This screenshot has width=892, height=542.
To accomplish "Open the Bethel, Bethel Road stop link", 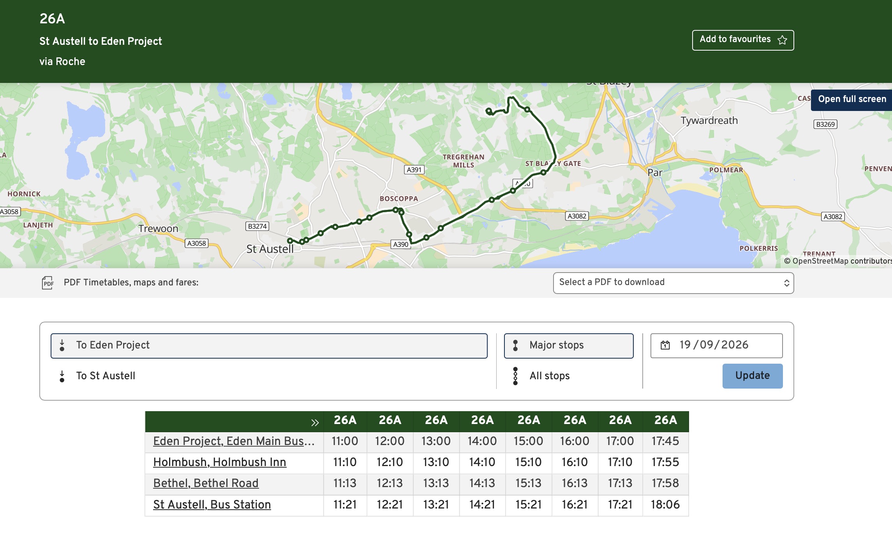I will (206, 483).
